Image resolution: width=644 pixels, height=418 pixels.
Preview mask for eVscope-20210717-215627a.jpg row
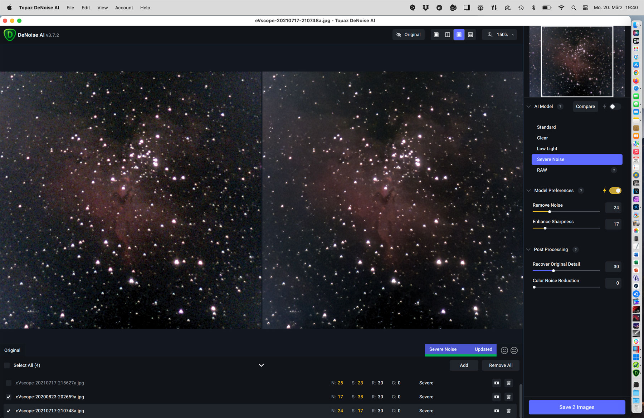click(497, 383)
